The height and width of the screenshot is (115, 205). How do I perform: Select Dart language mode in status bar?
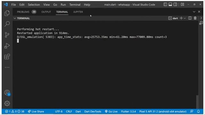pos(78,111)
